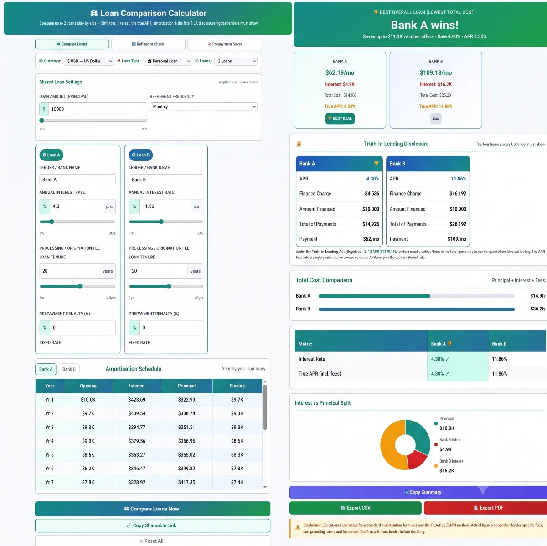
Task: Click Loan A interest rate field showing 4.3
Action: 76,206
